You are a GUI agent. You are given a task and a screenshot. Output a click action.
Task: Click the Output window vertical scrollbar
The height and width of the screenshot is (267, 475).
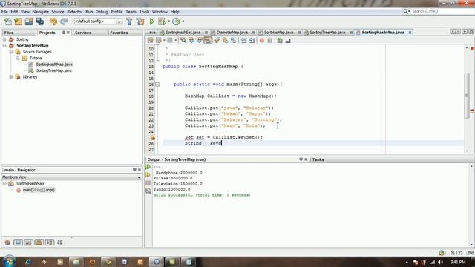pyautogui.click(x=471, y=205)
